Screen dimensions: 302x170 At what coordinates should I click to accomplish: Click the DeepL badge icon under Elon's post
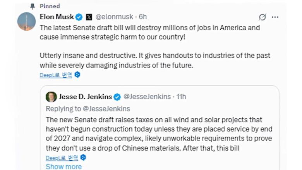tap(77, 75)
